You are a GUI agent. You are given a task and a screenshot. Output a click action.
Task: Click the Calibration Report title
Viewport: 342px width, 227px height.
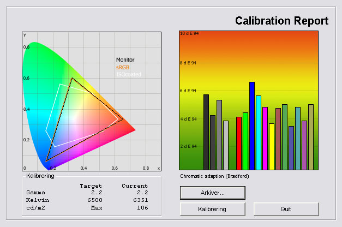coord(281,21)
